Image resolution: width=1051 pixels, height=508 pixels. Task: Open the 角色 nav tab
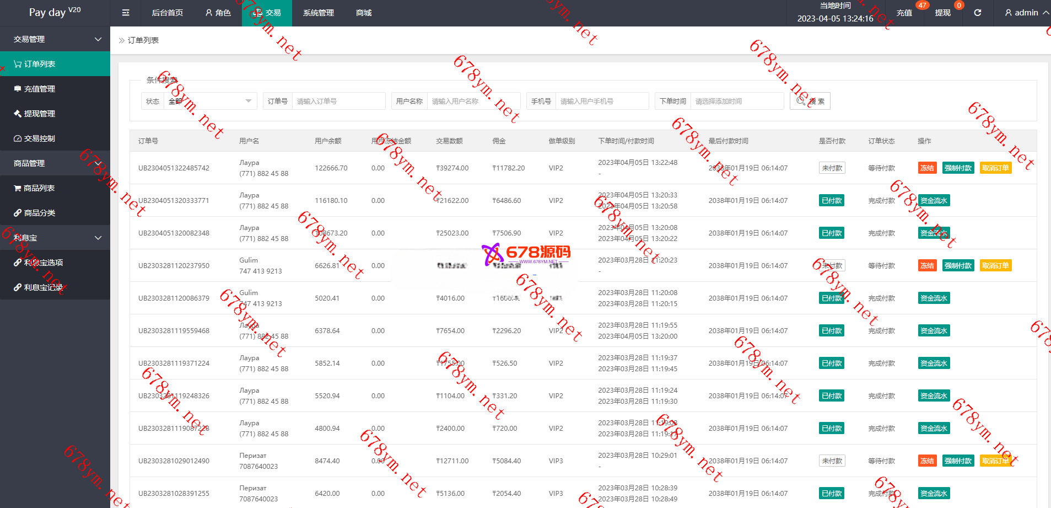pos(218,13)
